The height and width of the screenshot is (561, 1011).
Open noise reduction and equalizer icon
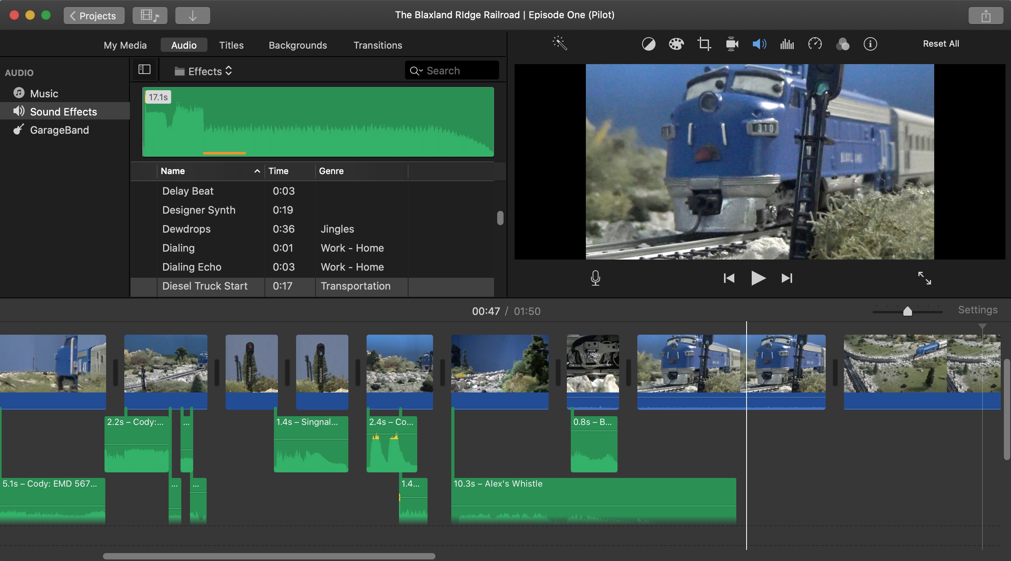[x=787, y=44]
